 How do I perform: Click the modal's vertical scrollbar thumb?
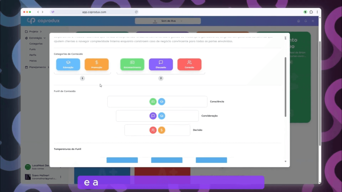285,87
